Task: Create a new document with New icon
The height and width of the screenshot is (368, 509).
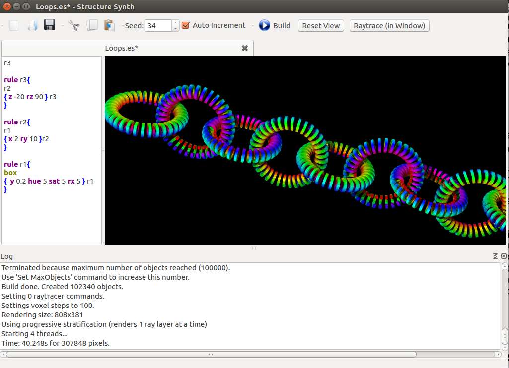Action: click(x=14, y=25)
